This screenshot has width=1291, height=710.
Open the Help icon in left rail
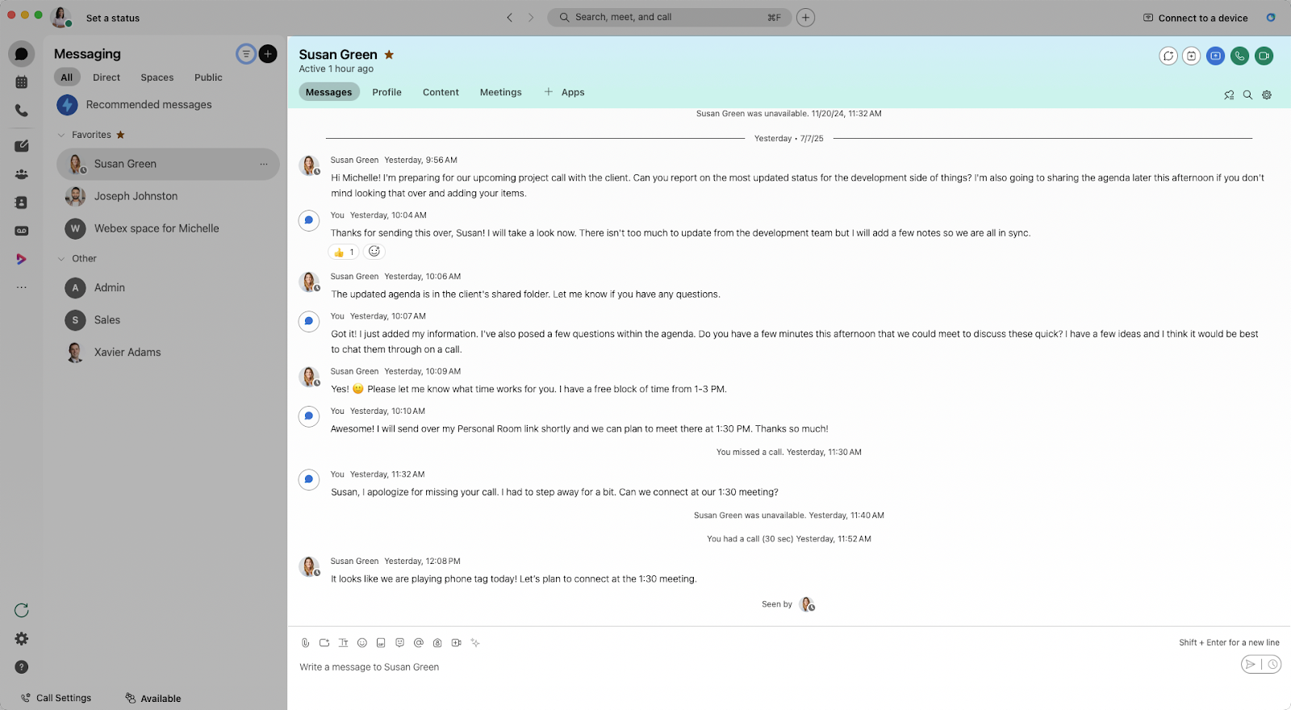click(22, 667)
